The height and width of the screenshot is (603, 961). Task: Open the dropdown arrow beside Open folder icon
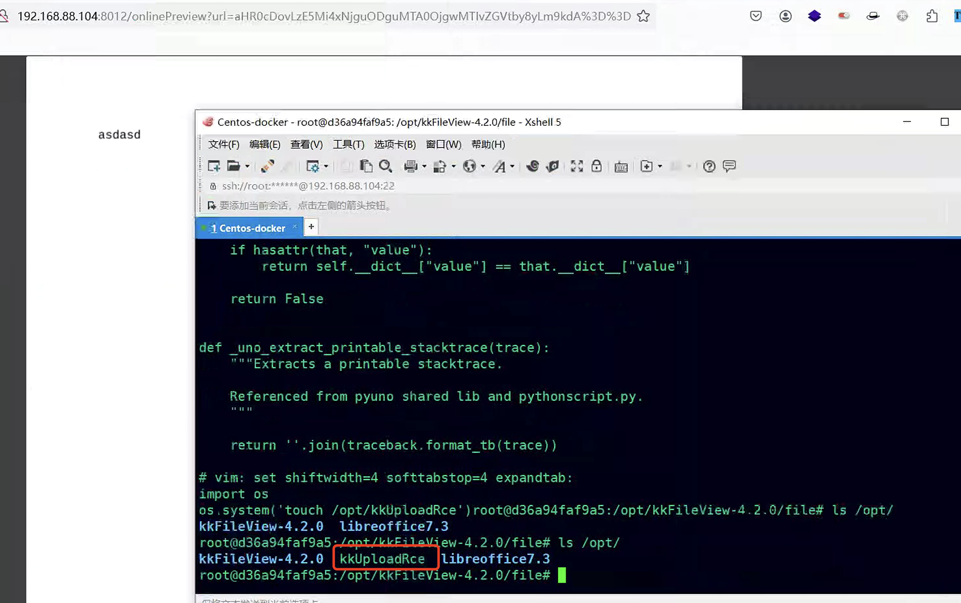pos(247,166)
